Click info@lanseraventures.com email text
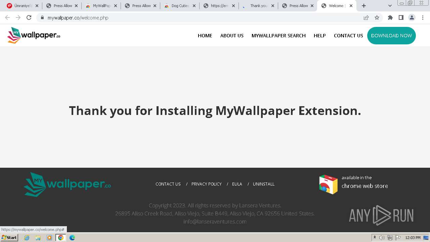Viewport: 430px width, 242px height. click(215, 221)
